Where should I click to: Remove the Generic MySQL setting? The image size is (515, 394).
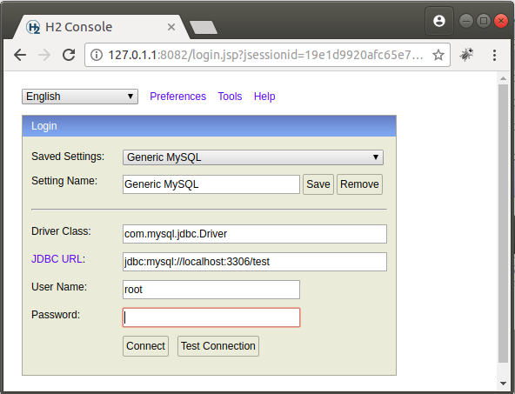(x=359, y=184)
